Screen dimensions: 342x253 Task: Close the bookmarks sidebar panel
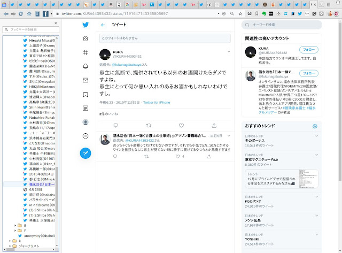[56, 23]
